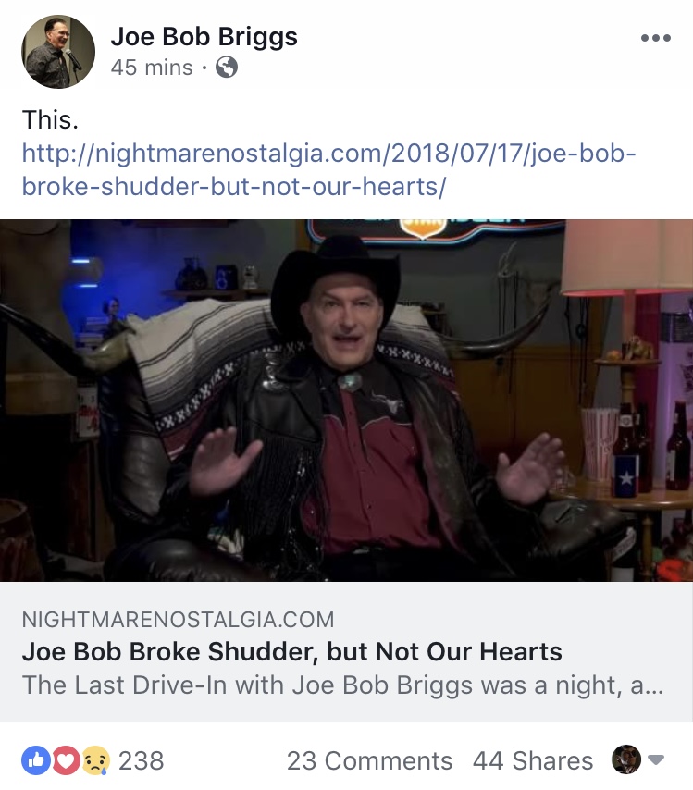The image size is (693, 790).
Task: Click the link preview card footer area
Action: click(346, 652)
